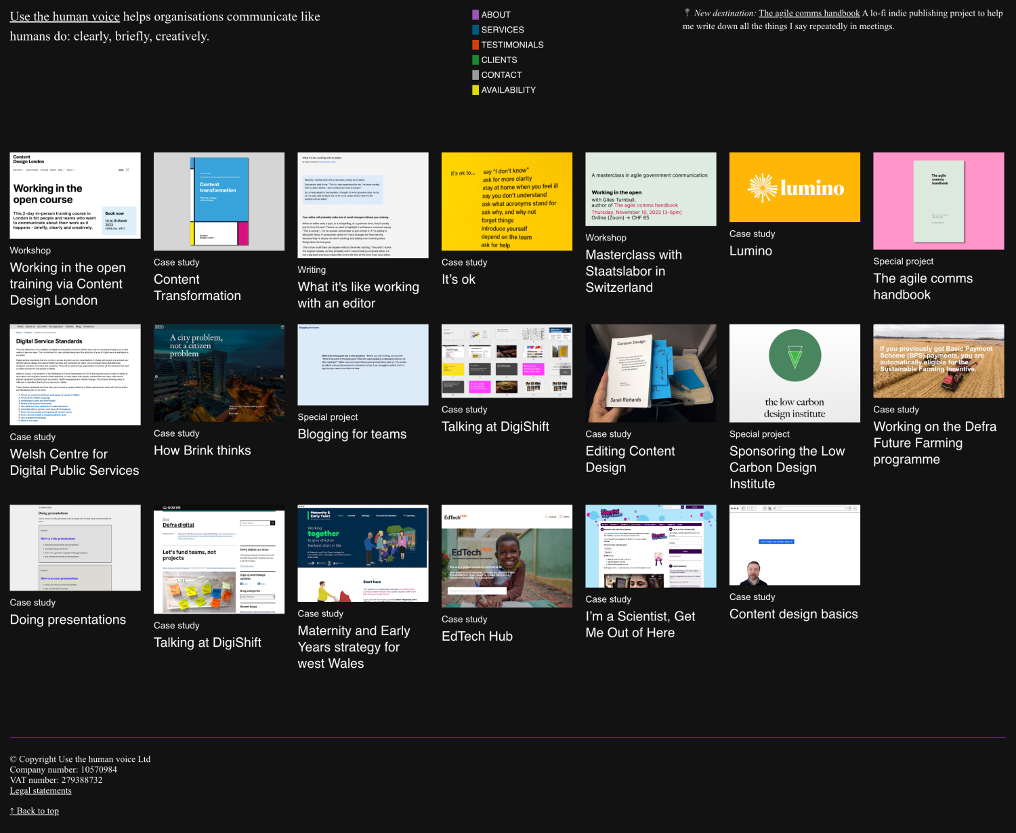Image resolution: width=1016 pixels, height=833 pixels.
Task: Open the yellow It's ok poster thumbnail
Action: pos(507,201)
